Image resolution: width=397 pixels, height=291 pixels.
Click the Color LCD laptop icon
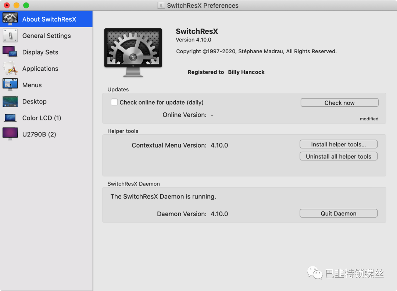[x=10, y=118]
